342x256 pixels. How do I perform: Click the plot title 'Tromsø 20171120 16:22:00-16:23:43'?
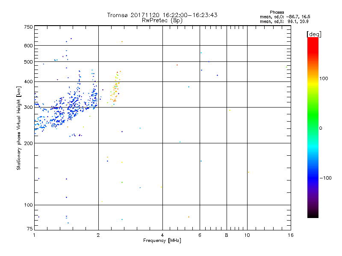pos(162,15)
